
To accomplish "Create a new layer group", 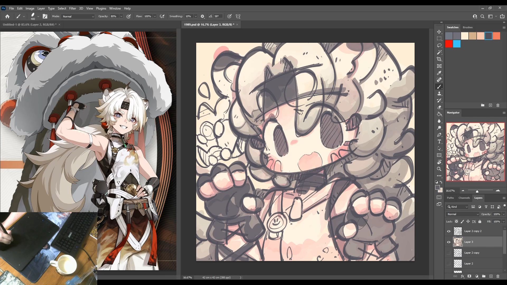I will (x=484, y=276).
